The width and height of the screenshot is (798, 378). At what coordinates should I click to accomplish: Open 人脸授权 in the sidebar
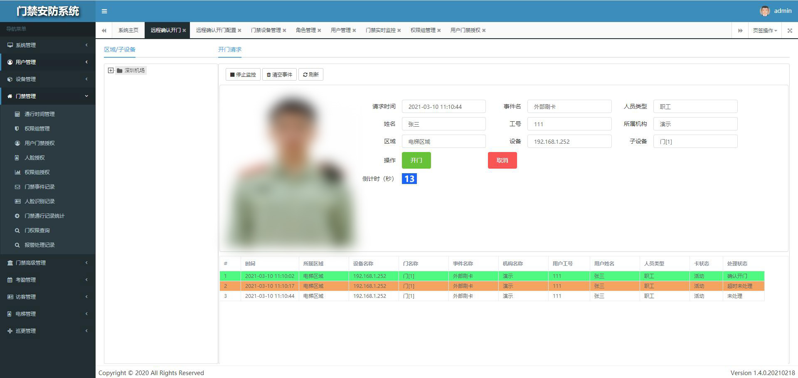(x=34, y=157)
